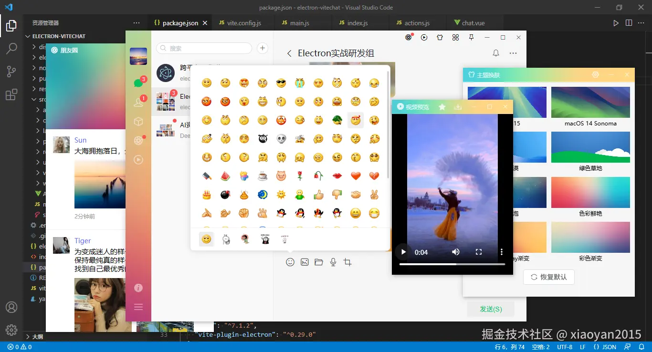The height and width of the screenshot is (352, 652).
Task: Enter fullscreen in video preview
Action: pyautogui.click(x=479, y=252)
